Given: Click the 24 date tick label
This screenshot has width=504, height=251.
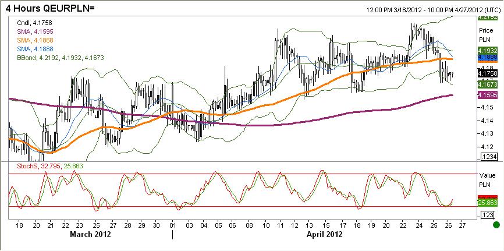Looking at the screenshot, I should pyautogui.click(x=419, y=225).
